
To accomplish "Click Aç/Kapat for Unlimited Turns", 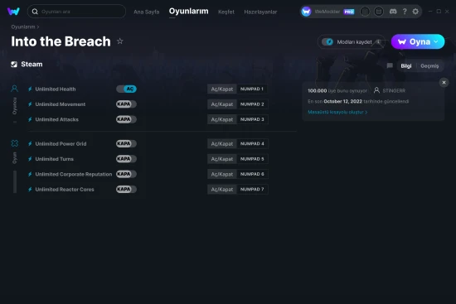I will pyautogui.click(x=222, y=159).
